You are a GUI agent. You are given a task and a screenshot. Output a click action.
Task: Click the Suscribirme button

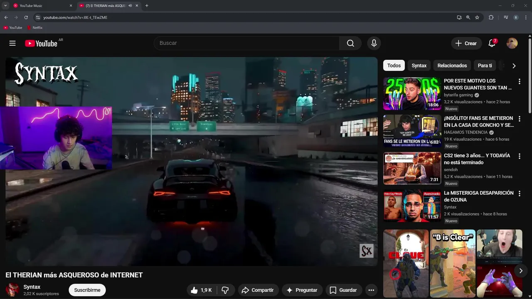click(x=87, y=290)
